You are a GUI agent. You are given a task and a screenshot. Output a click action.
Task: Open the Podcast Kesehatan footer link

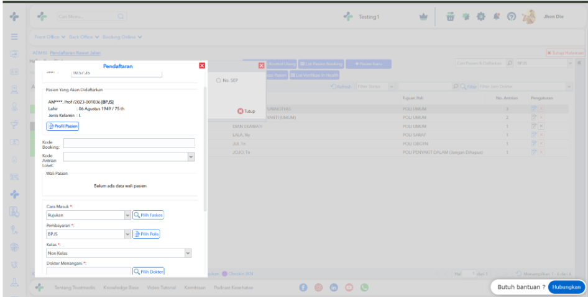(x=233, y=288)
